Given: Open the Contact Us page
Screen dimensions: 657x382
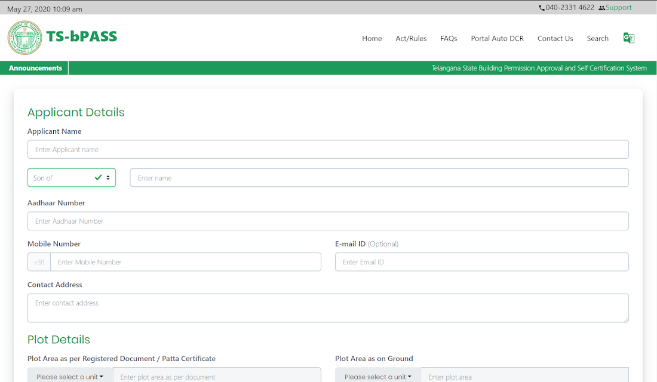Looking at the screenshot, I should 555,39.
